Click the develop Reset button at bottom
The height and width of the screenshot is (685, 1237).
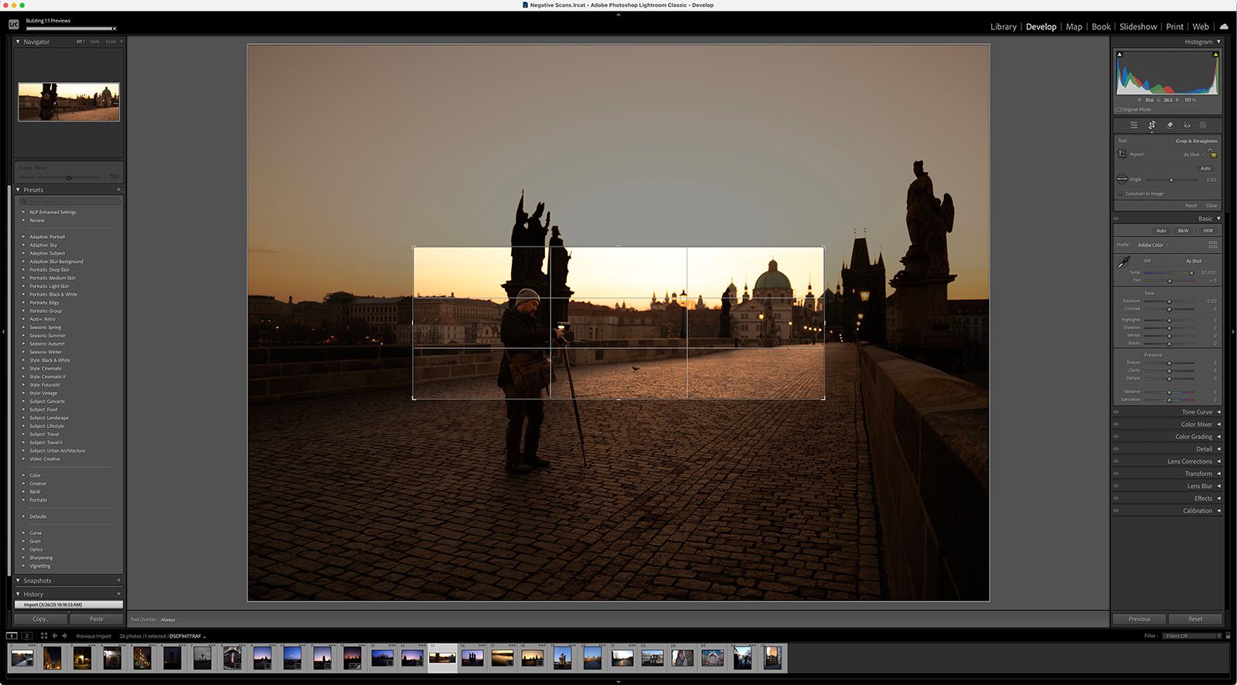pyautogui.click(x=1195, y=619)
